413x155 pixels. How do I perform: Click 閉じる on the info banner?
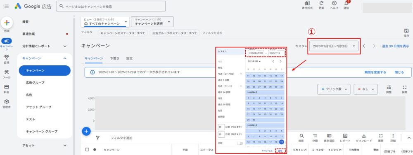[x=399, y=72]
